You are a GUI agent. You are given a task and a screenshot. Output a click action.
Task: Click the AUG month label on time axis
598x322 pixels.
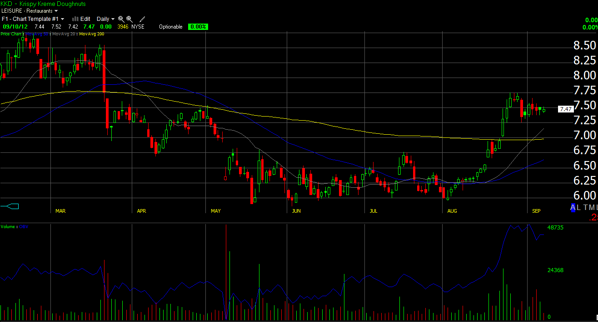452,211
